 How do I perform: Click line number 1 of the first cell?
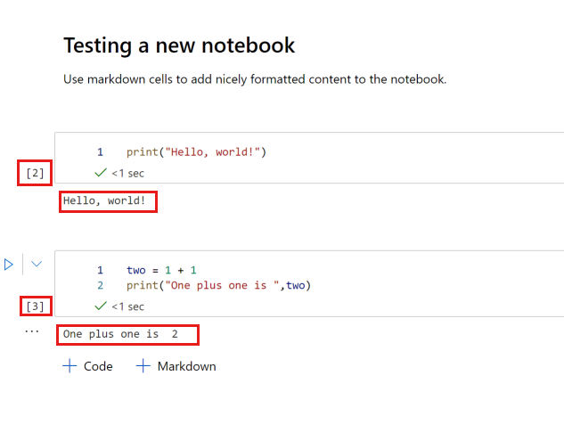(101, 151)
